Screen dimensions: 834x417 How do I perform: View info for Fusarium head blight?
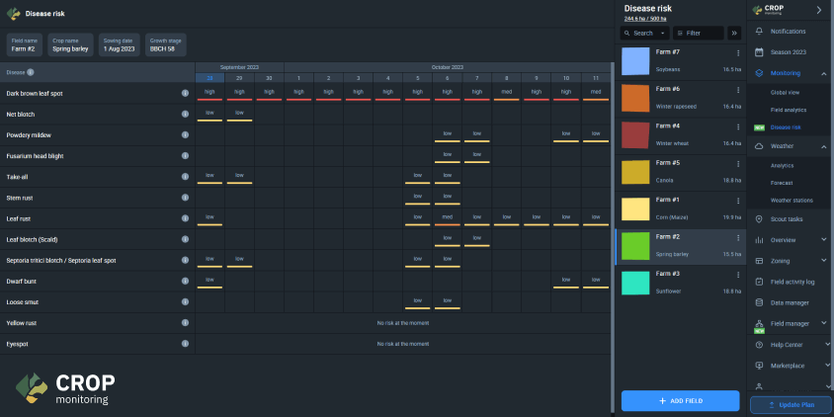[185, 156]
